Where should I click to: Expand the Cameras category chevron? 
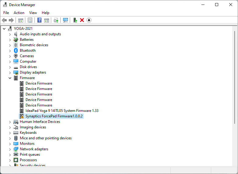(10, 56)
